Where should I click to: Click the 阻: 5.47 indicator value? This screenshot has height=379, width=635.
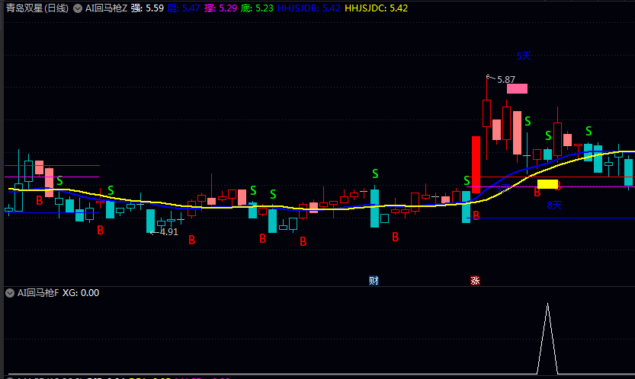click(184, 8)
